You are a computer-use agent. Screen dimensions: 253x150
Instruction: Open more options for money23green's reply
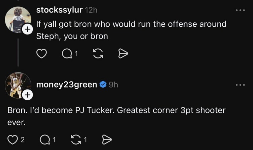(240, 85)
